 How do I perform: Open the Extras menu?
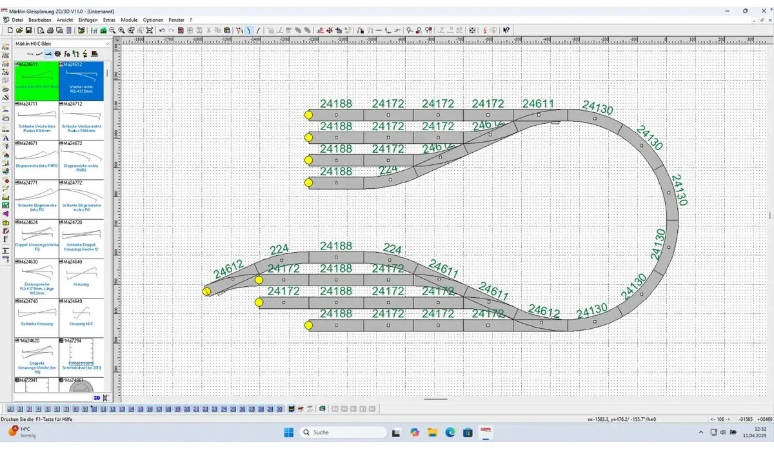[x=110, y=20]
